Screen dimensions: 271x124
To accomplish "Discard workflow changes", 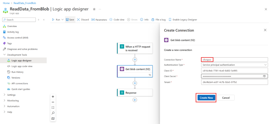I will coord(83,20).
